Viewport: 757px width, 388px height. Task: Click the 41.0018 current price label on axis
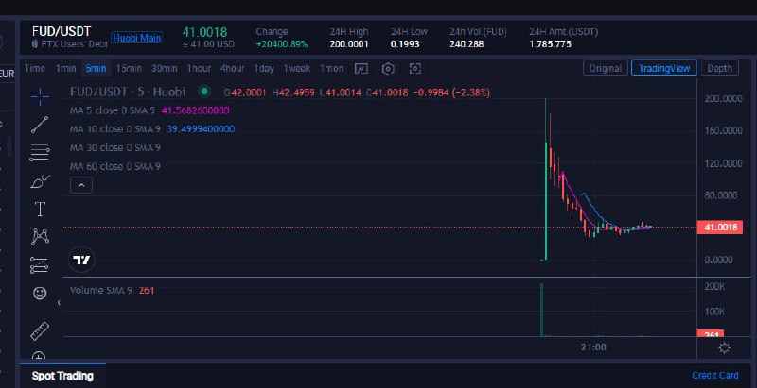pos(720,228)
